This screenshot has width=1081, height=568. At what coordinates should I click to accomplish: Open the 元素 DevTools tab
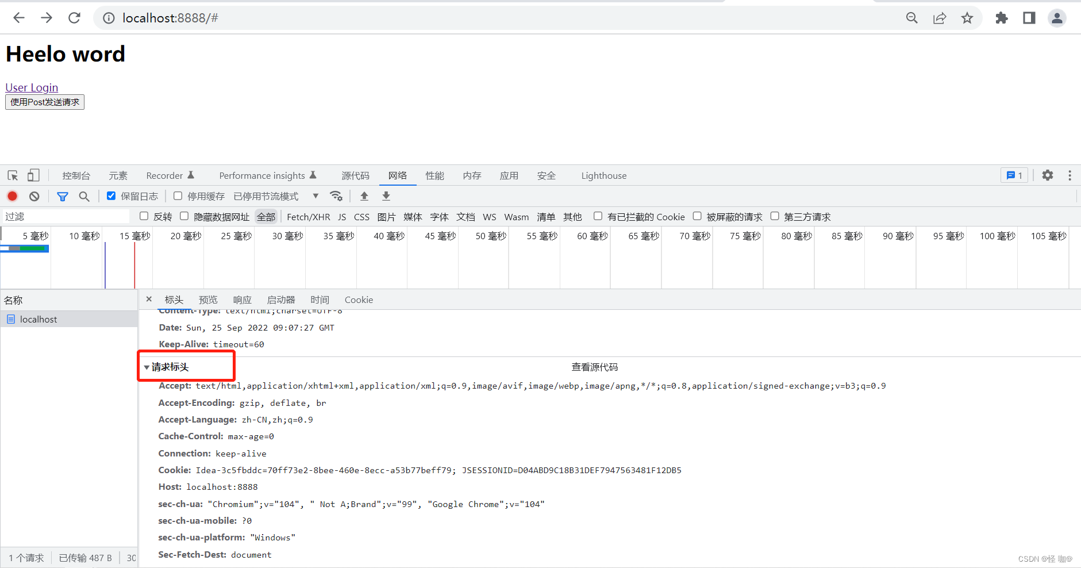point(118,175)
